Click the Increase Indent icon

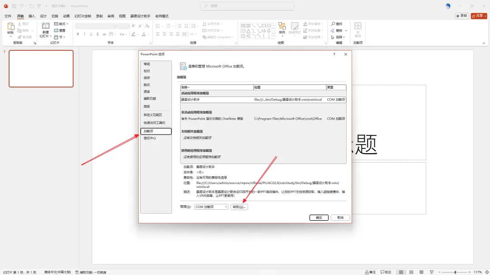pyautogui.click(x=186, y=25)
